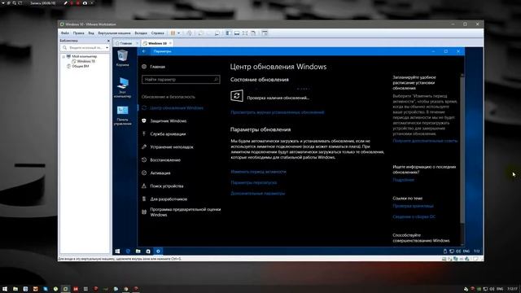Click the Подробнее link
Screen dimensions: 521x293
point(404,180)
